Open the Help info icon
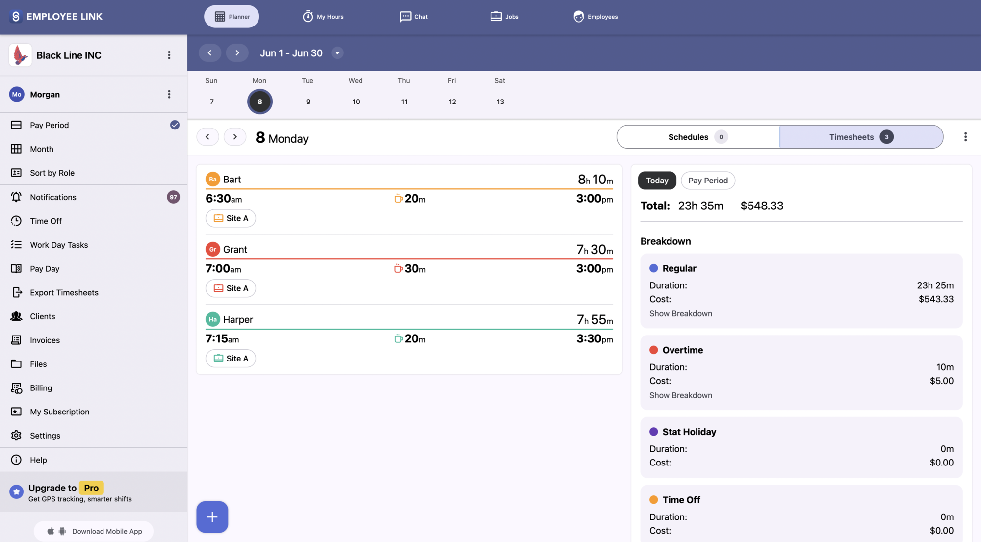The height and width of the screenshot is (542, 981). click(16, 460)
